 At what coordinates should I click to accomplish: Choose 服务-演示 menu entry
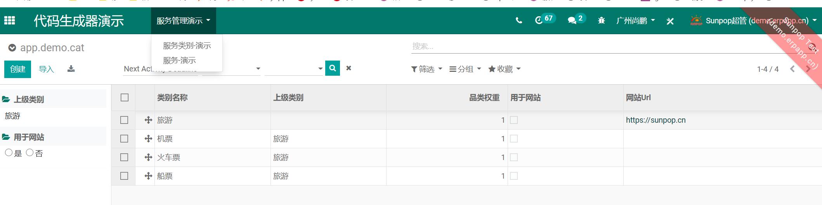(179, 61)
